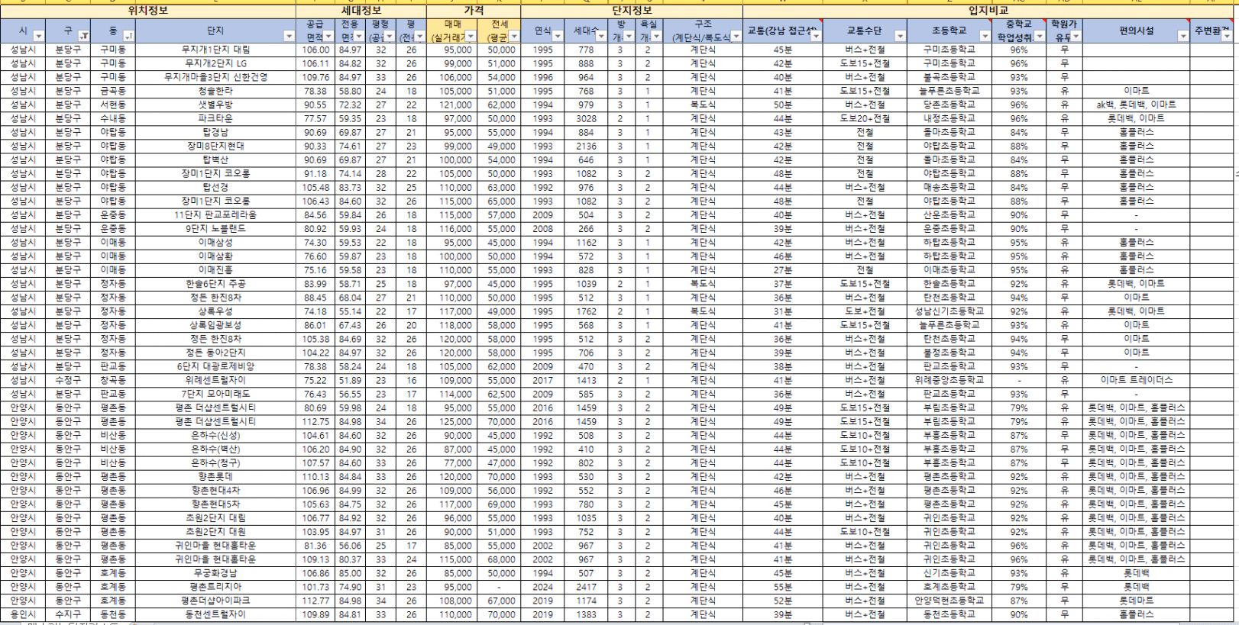Select the 이매진흥 complex cell
The image size is (1239, 625).
coord(215,269)
